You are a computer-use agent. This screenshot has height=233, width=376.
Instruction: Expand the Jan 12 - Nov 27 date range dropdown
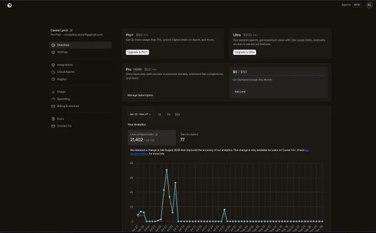click(140, 114)
